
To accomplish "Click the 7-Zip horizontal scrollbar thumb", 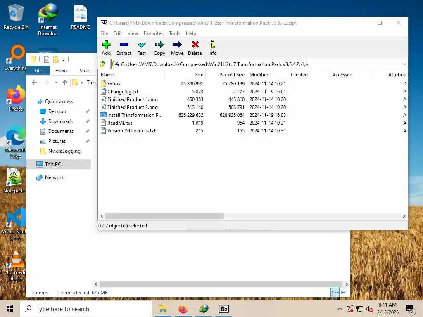I will (164, 216).
